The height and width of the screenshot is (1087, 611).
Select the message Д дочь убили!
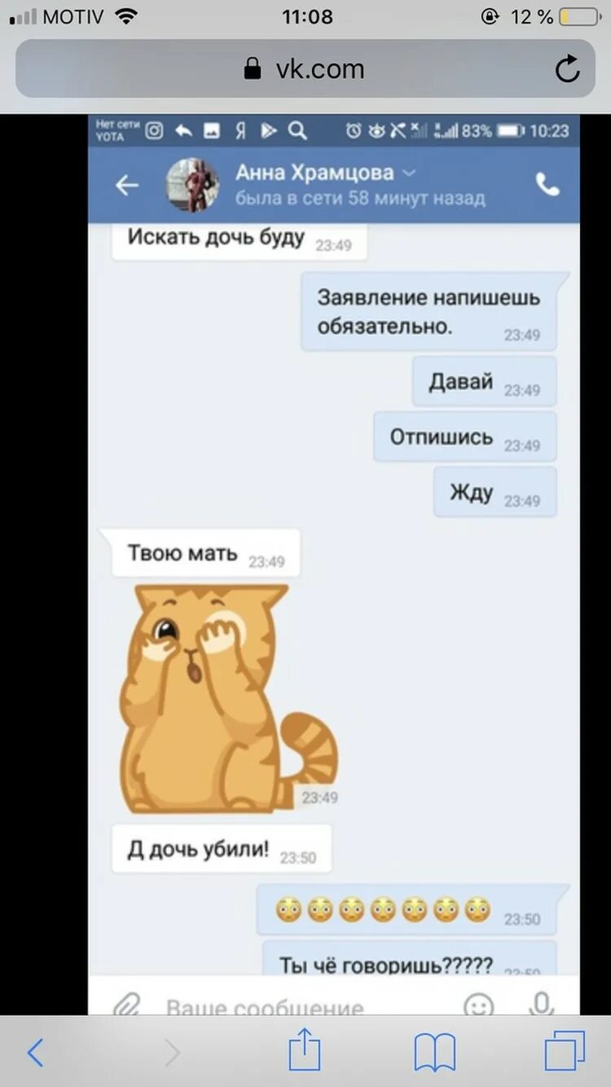[x=222, y=849]
